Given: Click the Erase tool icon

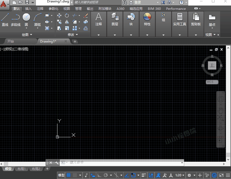Looking at the screenshot, I should [86, 15].
